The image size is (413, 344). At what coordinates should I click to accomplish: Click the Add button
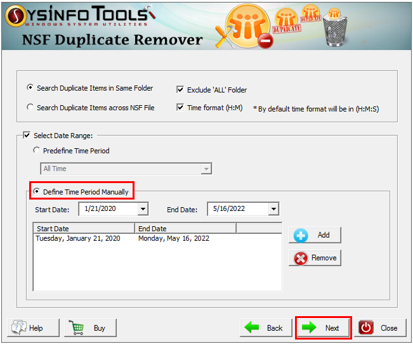(x=315, y=235)
